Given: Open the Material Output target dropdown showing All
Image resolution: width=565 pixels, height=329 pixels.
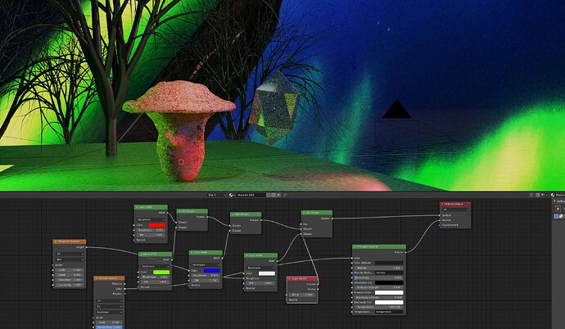Looking at the screenshot, I should click(455, 210).
